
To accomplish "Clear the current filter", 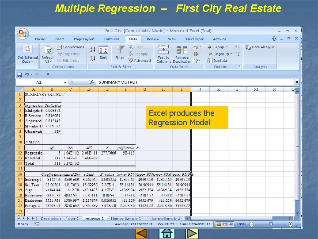I will pyautogui.click(x=136, y=47).
